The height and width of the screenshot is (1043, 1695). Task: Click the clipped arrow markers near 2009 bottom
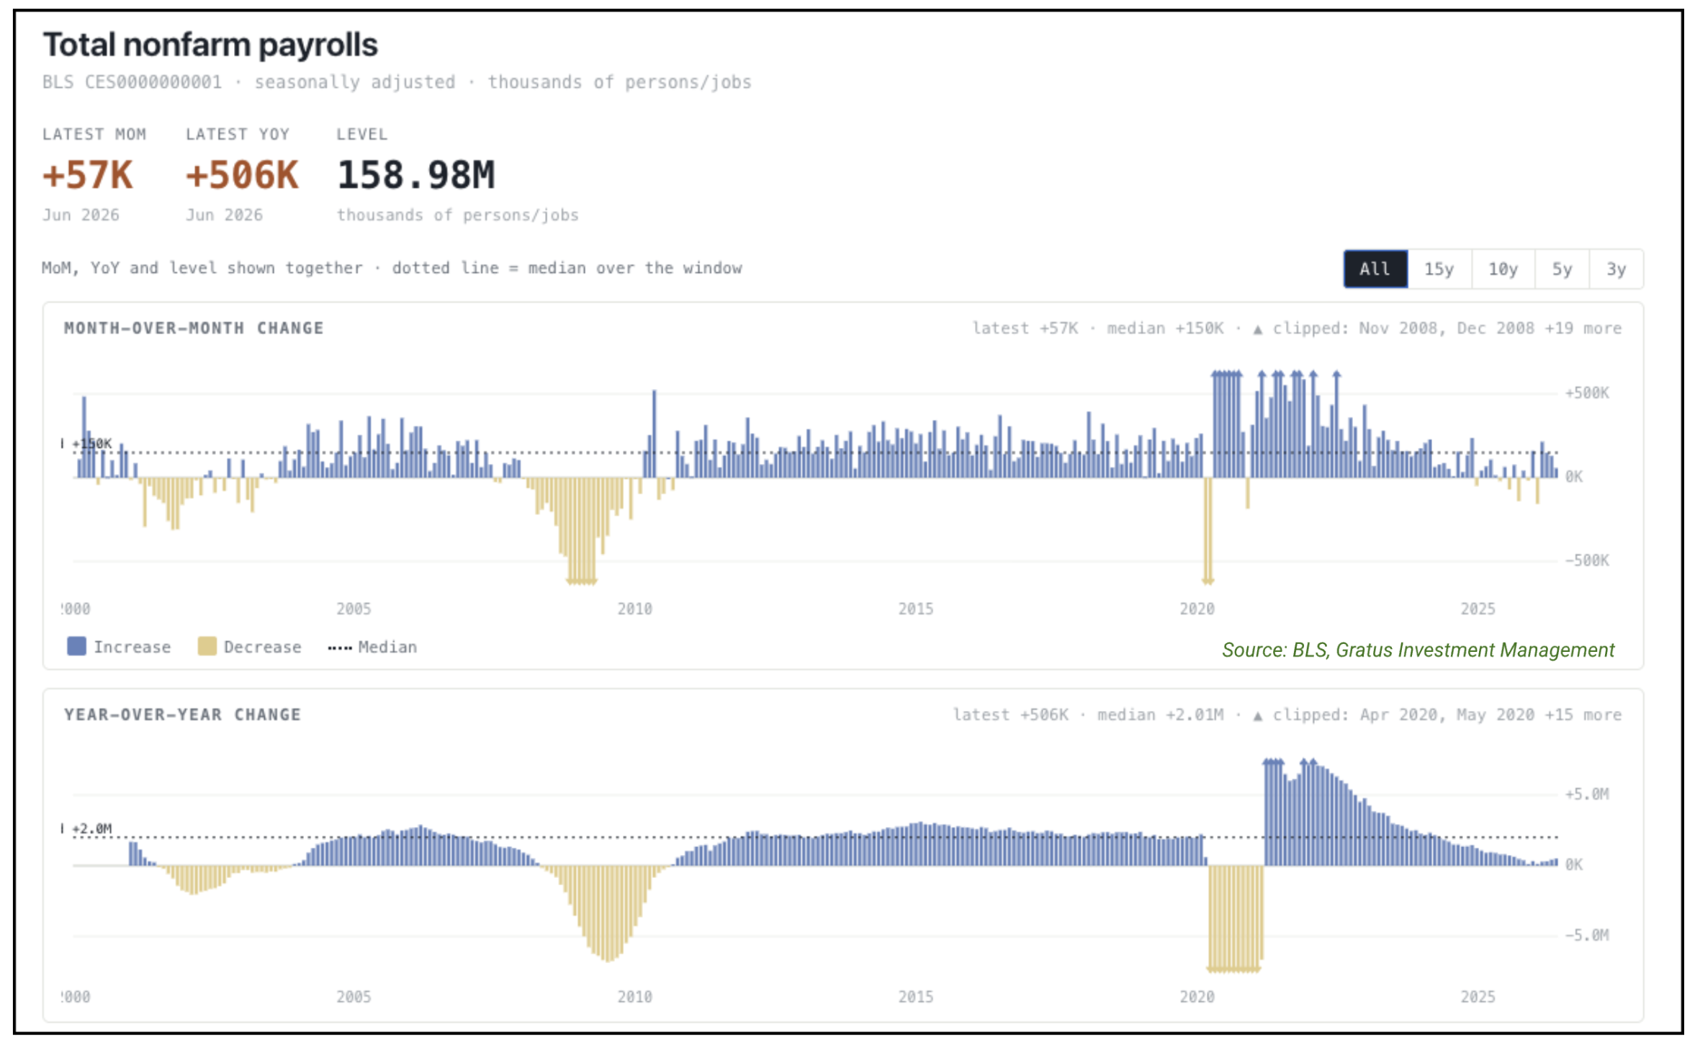click(582, 581)
